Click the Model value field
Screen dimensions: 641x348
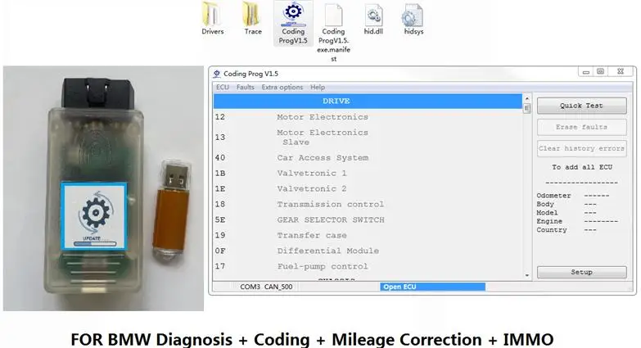pos(590,213)
